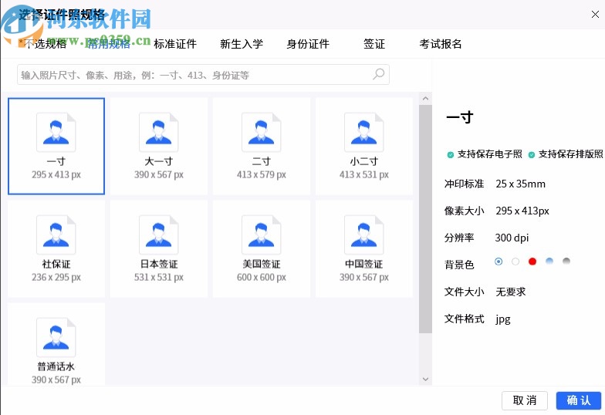The width and height of the screenshot is (605, 415).
Task: Open the 标准证件 tab
Action: tap(175, 44)
